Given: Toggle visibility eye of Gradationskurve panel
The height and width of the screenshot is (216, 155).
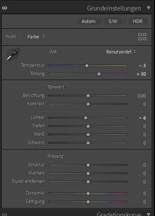Looking at the screenshot, I should pos(5,214).
